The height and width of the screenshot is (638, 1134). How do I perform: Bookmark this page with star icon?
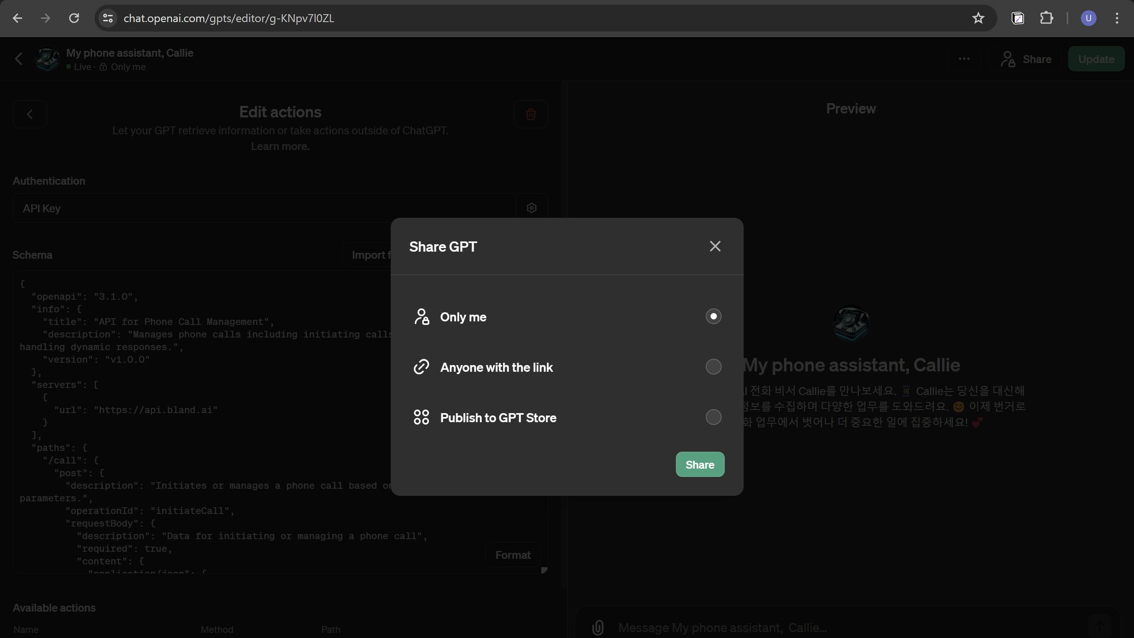[978, 18]
